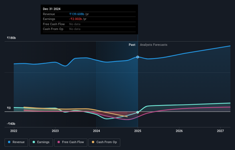Click the Past label
235x150 pixels.
[x=132, y=45]
